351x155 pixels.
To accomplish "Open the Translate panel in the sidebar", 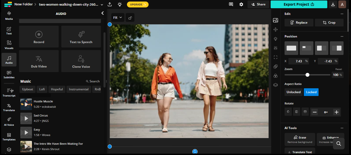I will (x=9, y=107).
